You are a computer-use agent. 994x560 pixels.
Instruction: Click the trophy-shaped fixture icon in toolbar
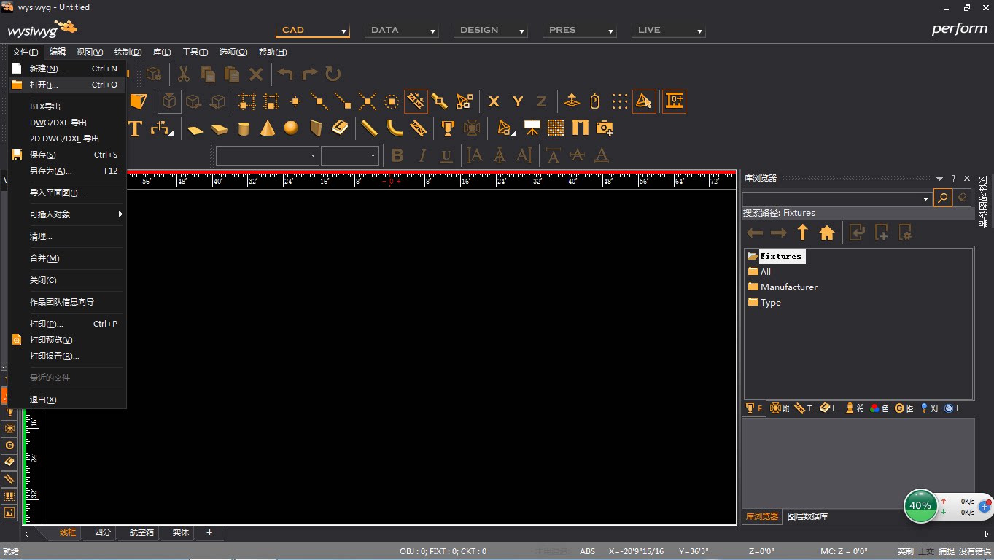448,128
